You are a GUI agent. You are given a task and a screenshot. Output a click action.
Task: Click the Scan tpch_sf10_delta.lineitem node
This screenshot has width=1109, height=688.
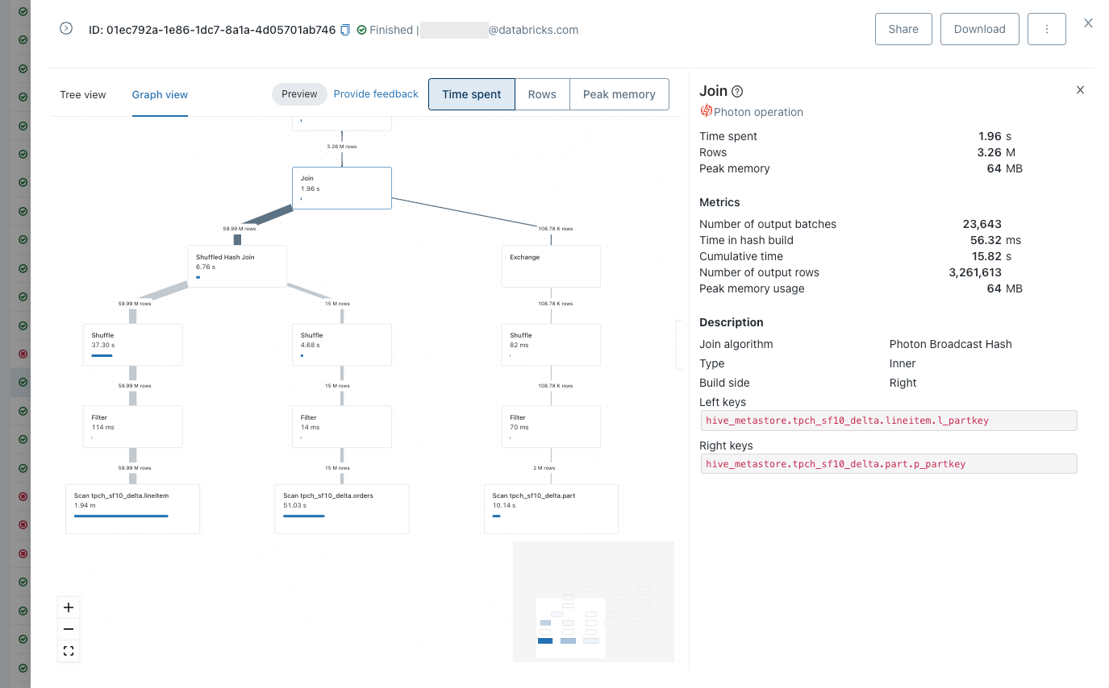coord(132,508)
